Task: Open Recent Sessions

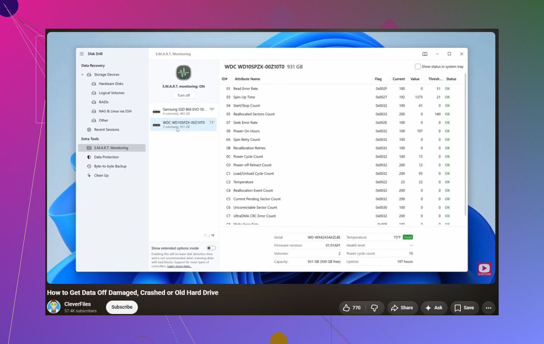Action: pyautogui.click(x=107, y=130)
